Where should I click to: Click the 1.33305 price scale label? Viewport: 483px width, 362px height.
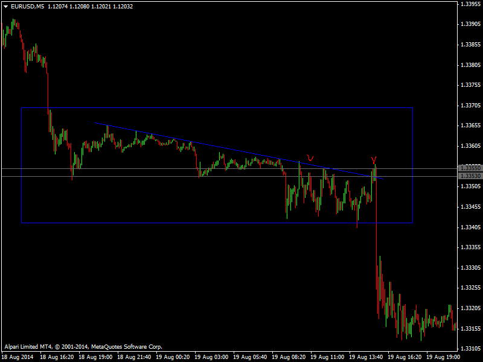(x=471, y=268)
